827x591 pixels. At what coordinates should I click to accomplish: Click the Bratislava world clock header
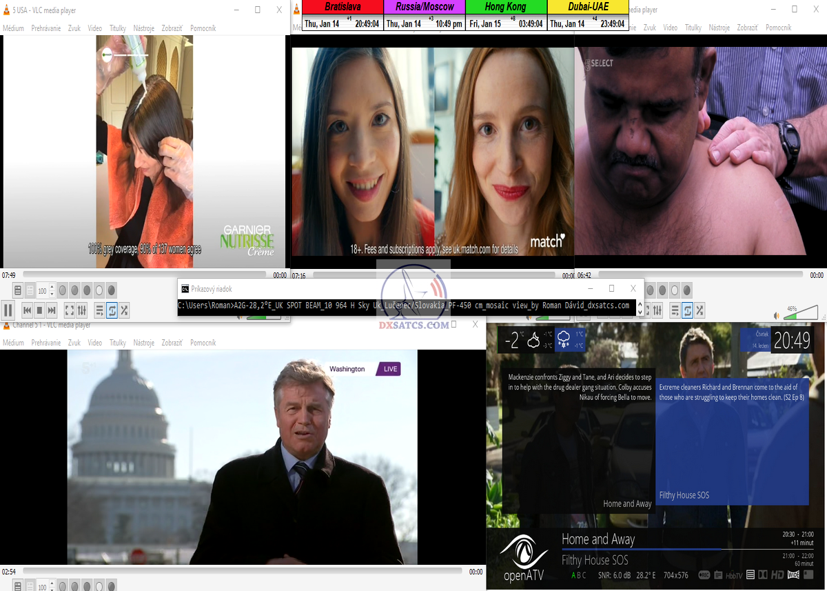point(343,7)
